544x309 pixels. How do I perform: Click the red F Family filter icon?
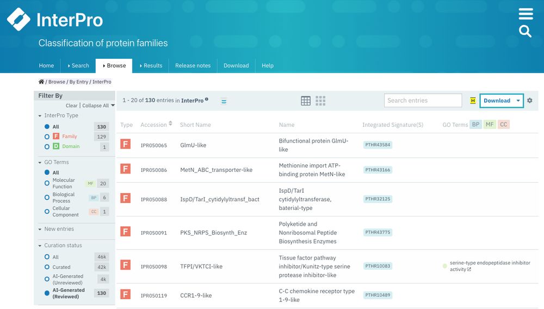56,137
